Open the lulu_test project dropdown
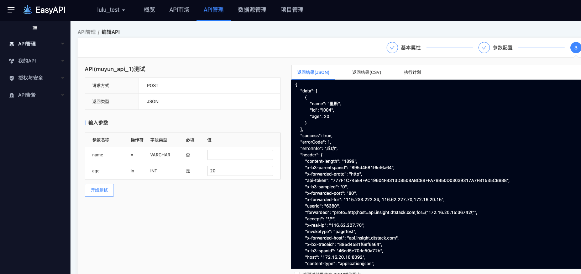The image size is (581, 274). (111, 10)
